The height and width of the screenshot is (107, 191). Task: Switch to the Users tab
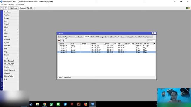coord(71,37)
